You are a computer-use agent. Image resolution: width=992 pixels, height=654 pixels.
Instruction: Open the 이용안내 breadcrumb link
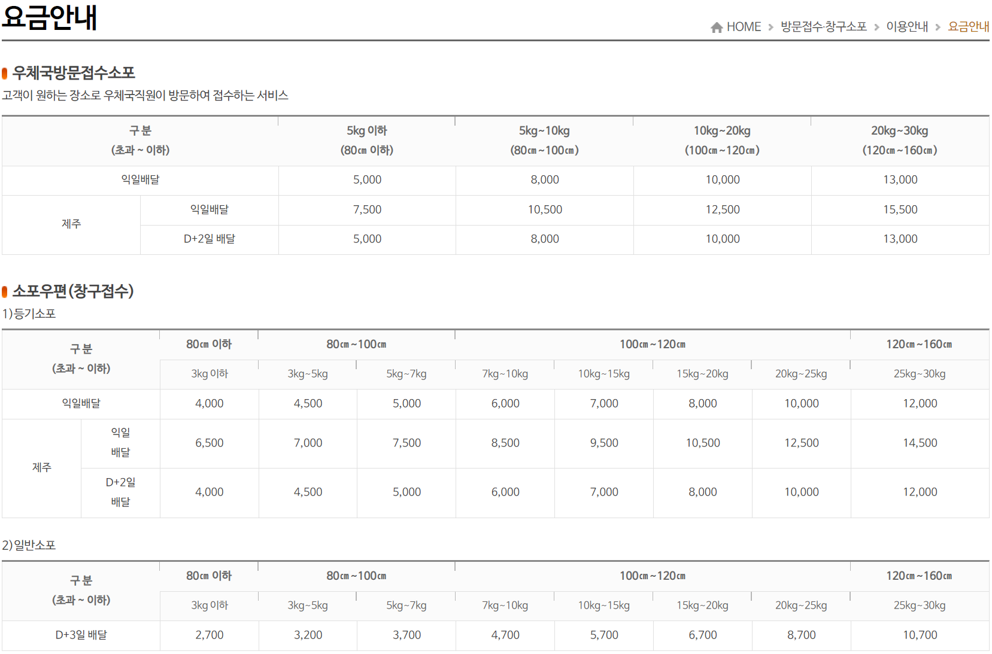click(x=907, y=26)
